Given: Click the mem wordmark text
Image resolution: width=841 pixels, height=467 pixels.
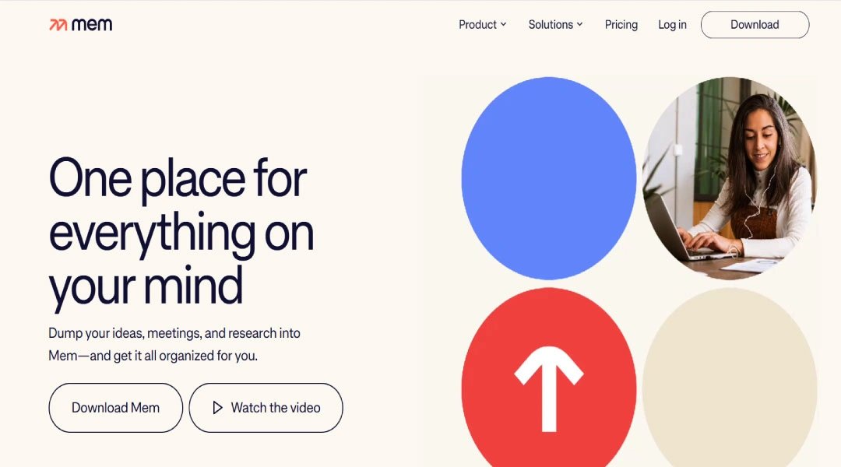Looking at the screenshot, I should click(x=92, y=25).
